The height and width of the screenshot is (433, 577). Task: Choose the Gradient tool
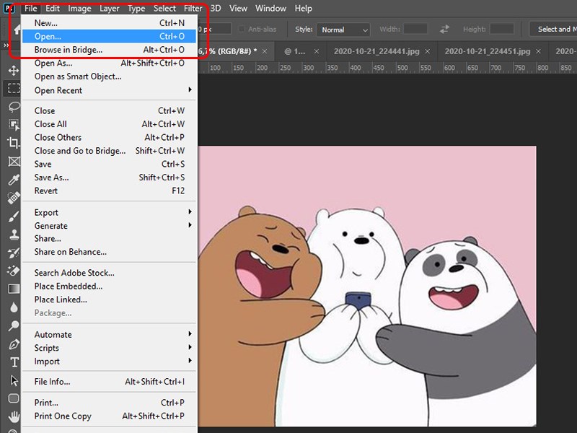13,289
